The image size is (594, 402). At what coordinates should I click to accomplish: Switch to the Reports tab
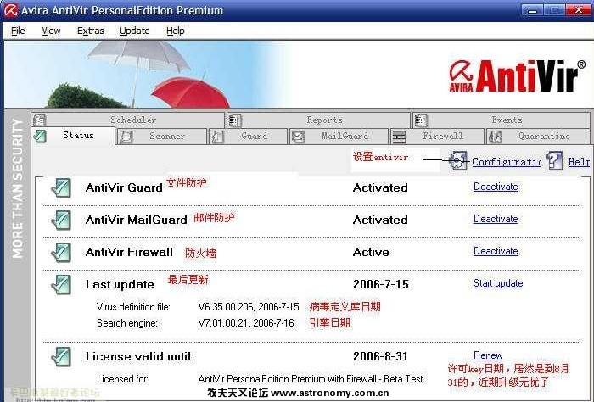coord(319,120)
